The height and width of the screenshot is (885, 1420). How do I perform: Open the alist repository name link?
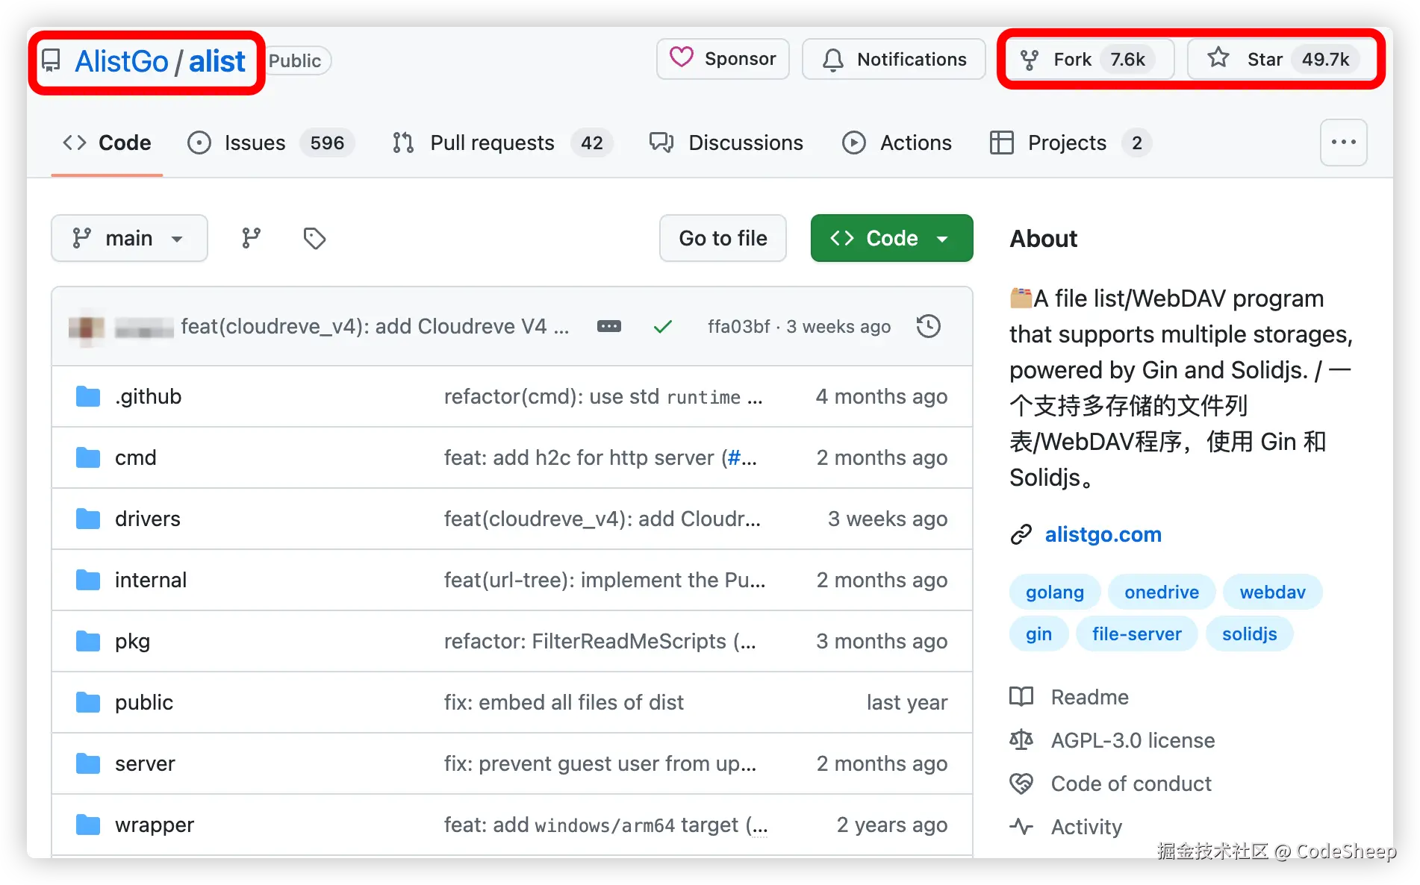pyautogui.click(x=217, y=61)
